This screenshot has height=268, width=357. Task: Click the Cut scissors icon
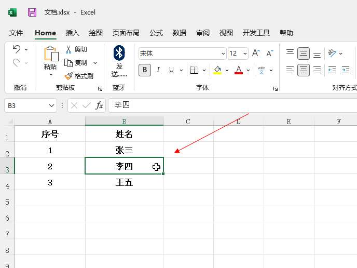coord(68,49)
